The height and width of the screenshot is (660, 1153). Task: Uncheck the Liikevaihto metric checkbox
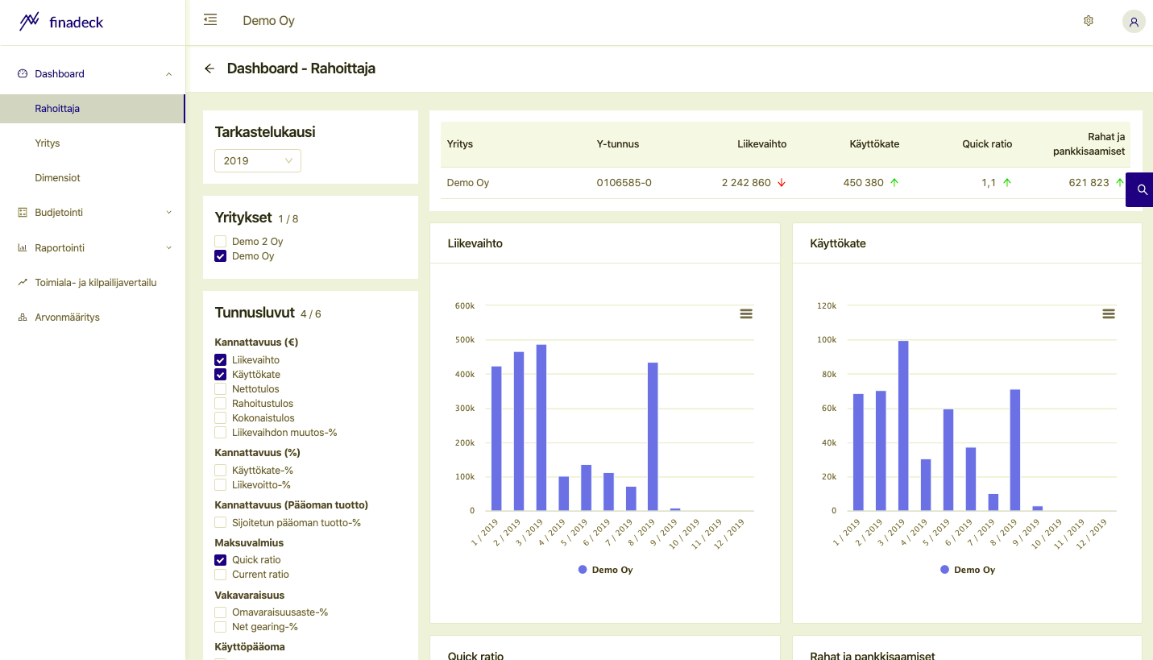[220, 360]
